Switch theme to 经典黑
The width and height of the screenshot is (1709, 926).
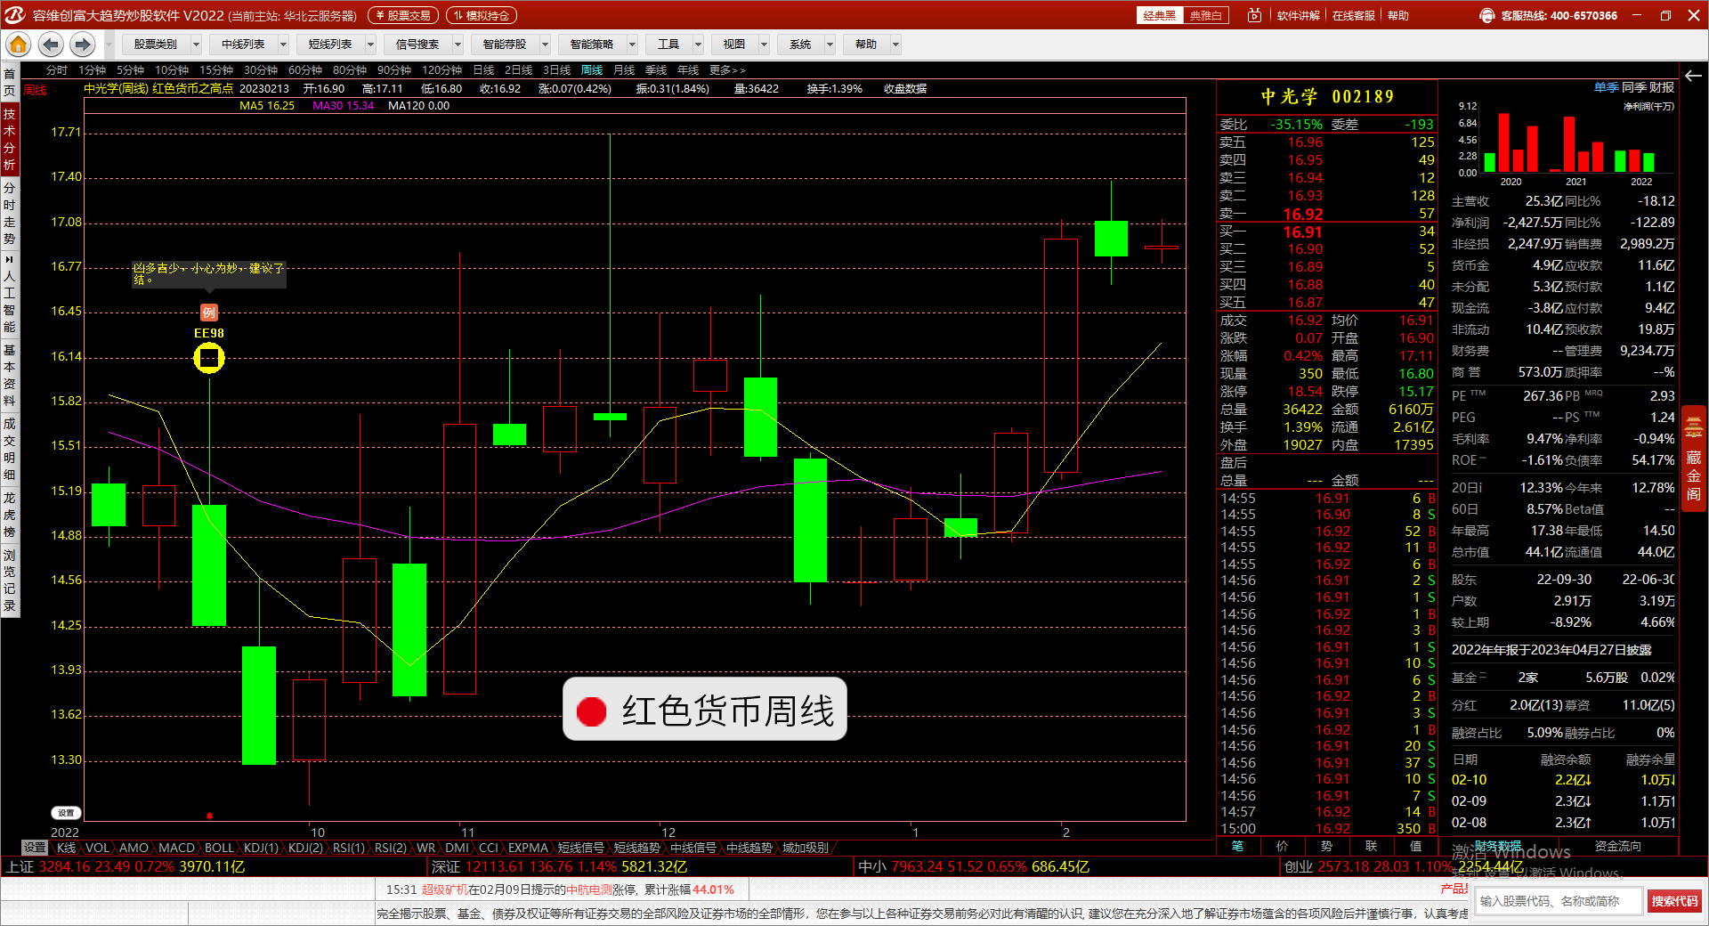(1160, 15)
